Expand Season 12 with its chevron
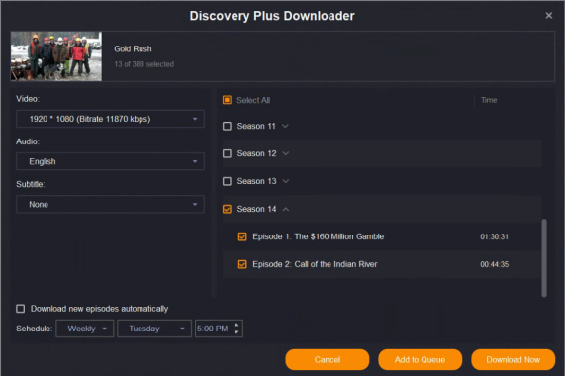The image size is (565, 376). [286, 153]
